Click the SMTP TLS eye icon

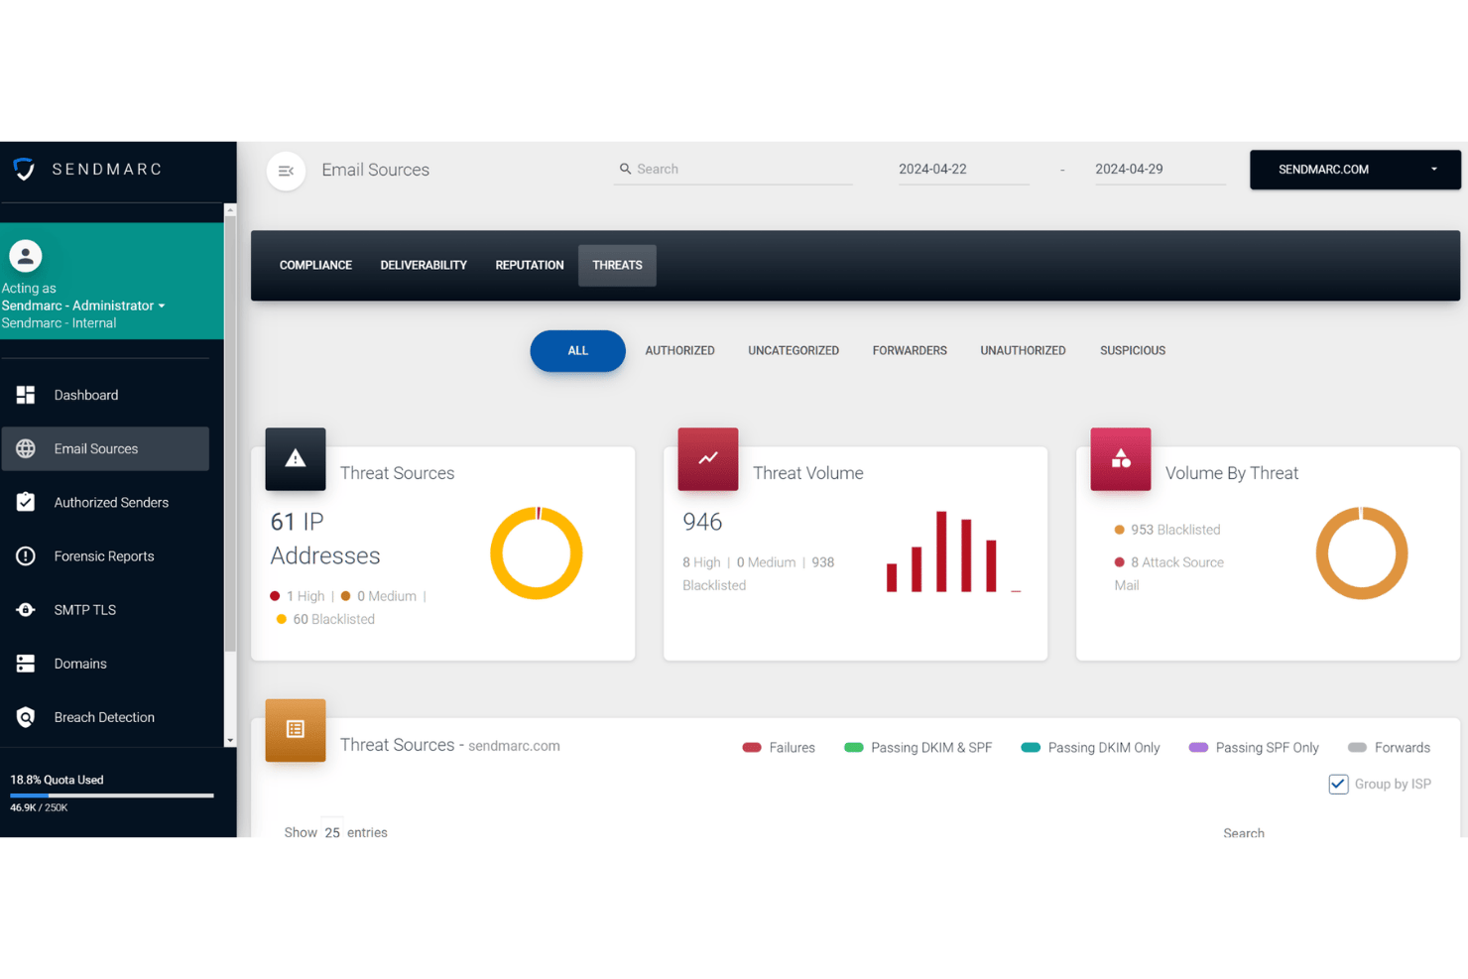[x=26, y=610]
